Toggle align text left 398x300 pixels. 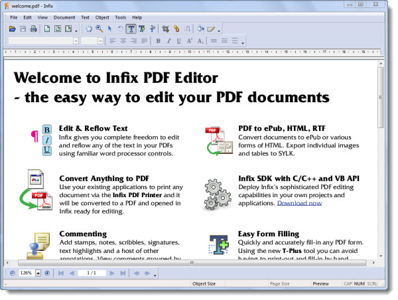coord(113,41)
